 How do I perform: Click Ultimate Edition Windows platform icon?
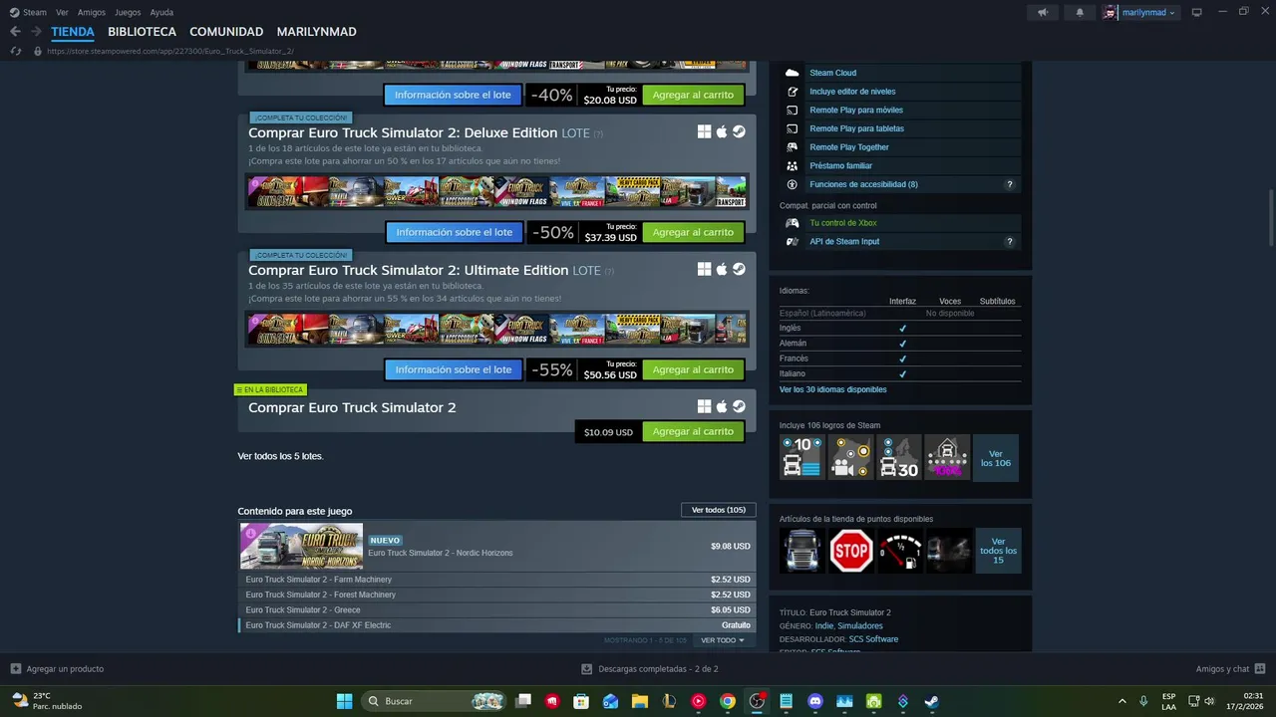[704, 269]
